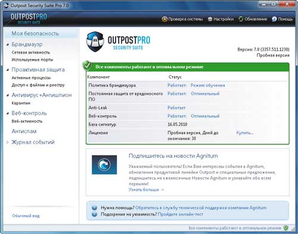Select 'Брандмауэр' in the sidebar
Image resolution: width=298 pixels, height=234 pixels.
tap(27, 44)
